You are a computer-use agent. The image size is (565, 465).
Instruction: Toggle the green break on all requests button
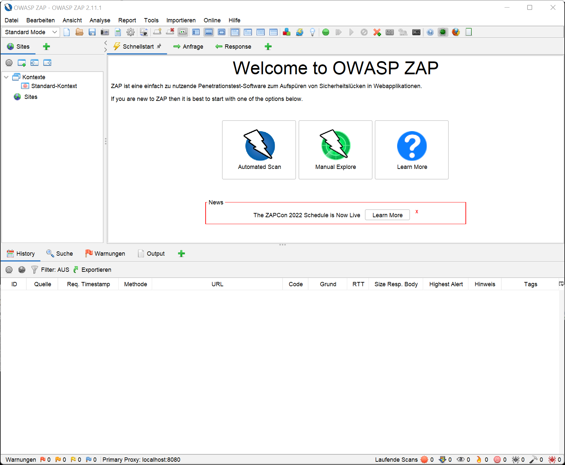coord(326,32)
